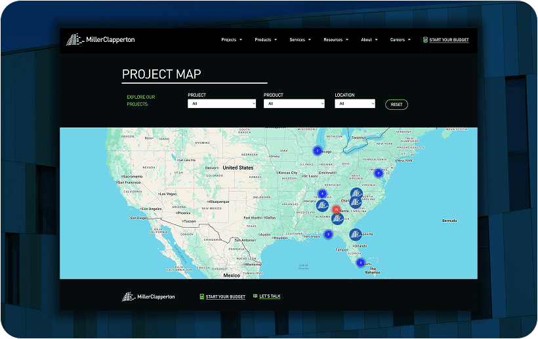The image size is (538, 339).
Task: Click the Las Vegas city label
Action: point(168,194)
